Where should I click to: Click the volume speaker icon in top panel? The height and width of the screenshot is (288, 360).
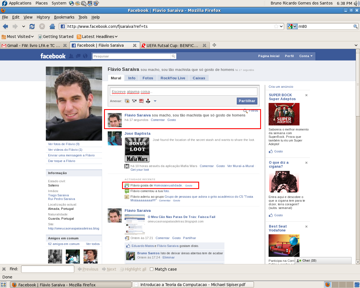[356, 3]
